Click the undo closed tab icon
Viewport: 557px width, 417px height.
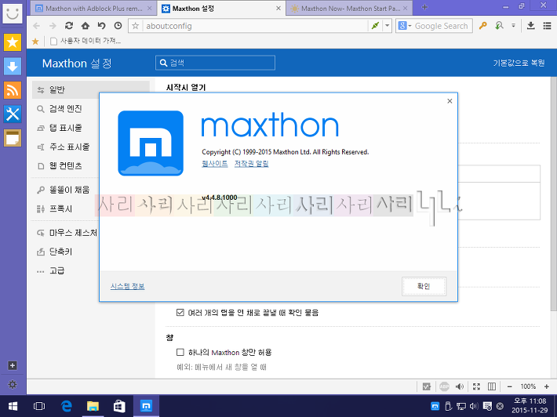tap(102, 26)
